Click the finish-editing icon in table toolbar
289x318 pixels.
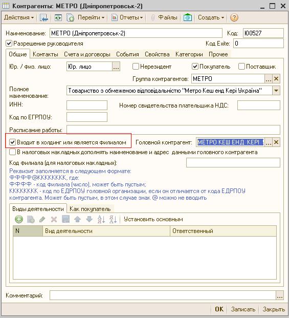(65, 219)
